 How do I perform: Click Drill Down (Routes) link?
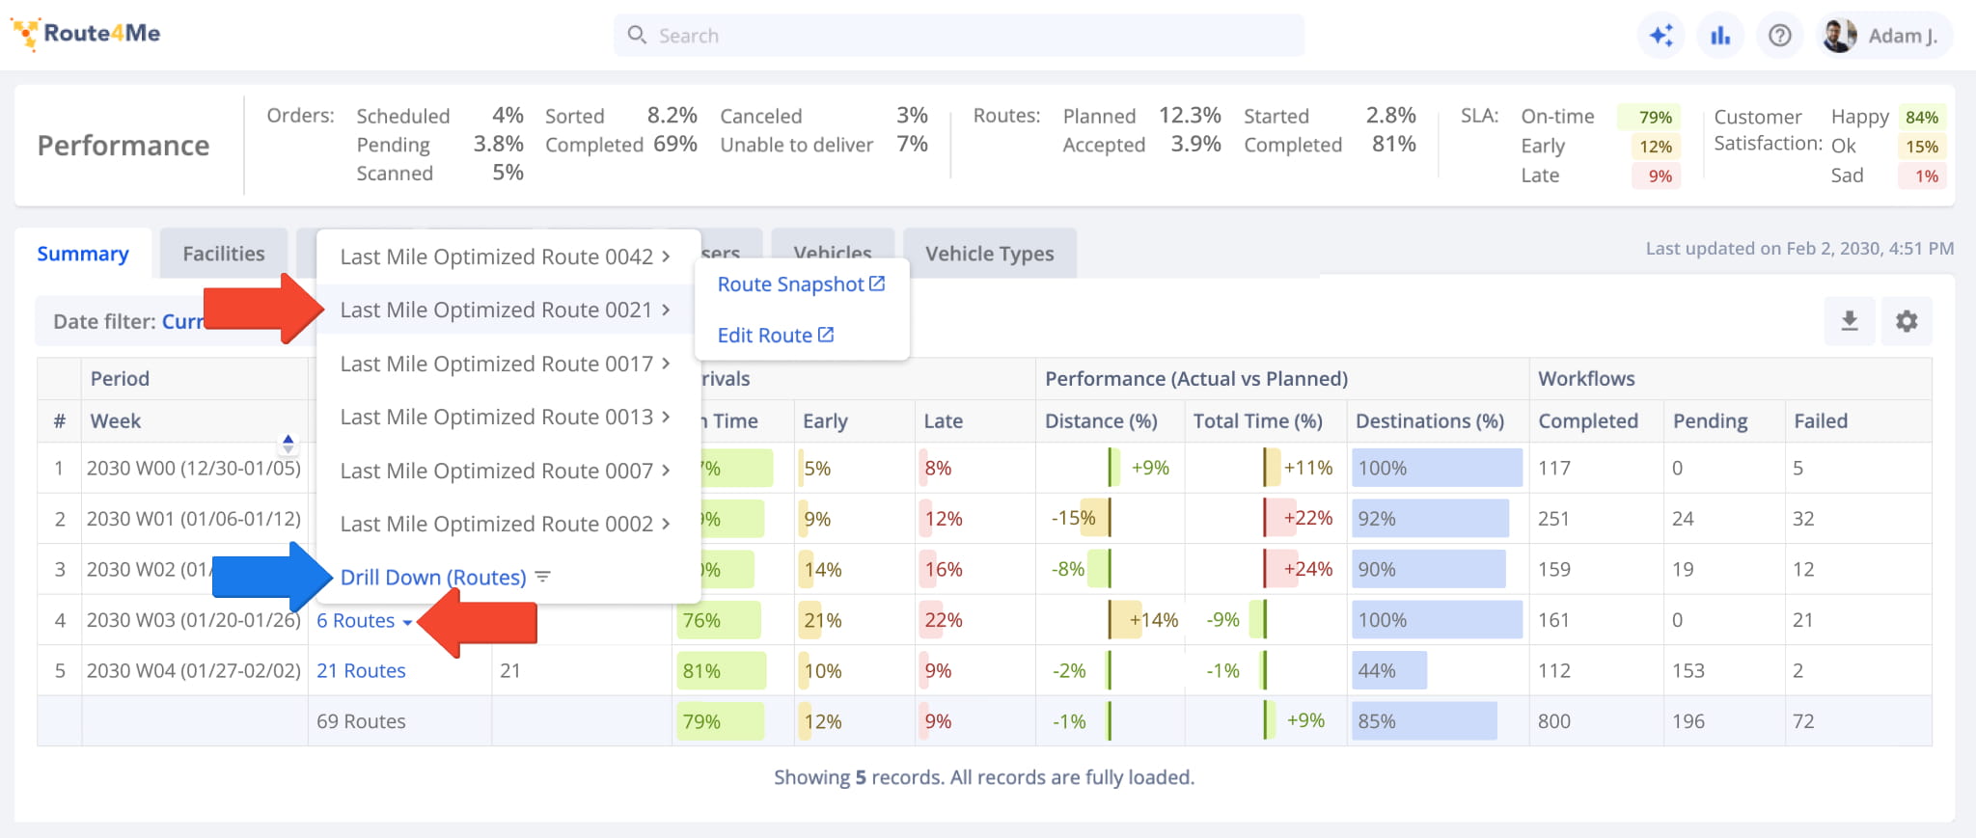pos(433,577)
